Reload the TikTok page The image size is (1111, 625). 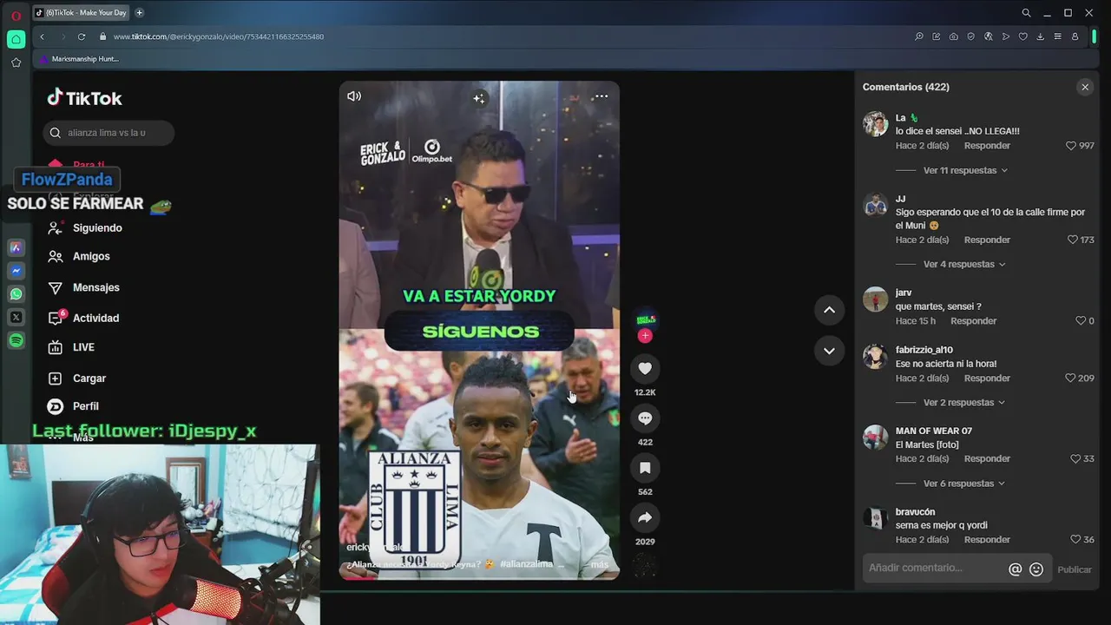click(x=82, y=36)
